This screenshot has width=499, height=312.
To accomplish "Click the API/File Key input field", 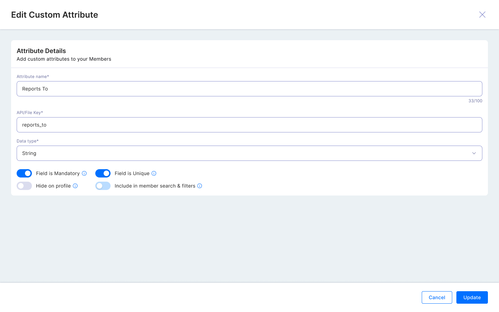I will (249, 125).
